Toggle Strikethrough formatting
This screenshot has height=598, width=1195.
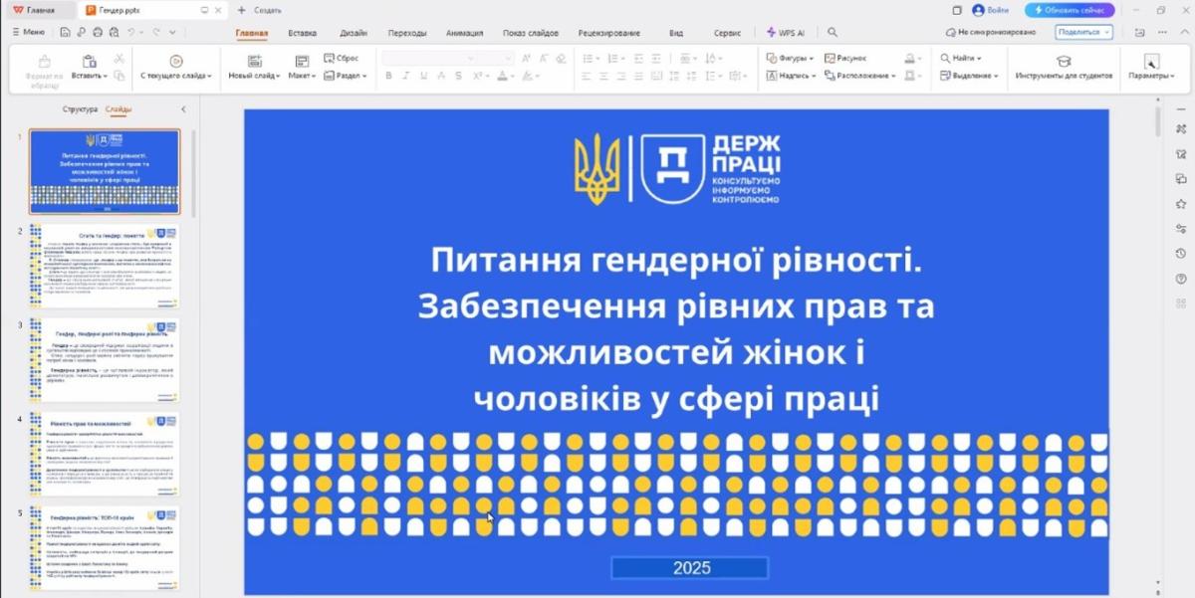tap(443, 76)
